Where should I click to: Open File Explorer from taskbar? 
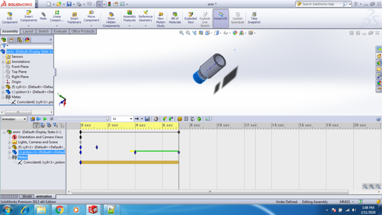[x=41, y=209]
